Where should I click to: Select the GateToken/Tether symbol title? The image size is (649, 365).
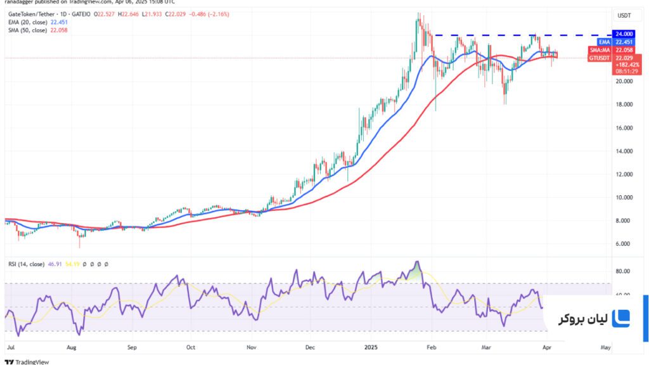pos(32,14)
